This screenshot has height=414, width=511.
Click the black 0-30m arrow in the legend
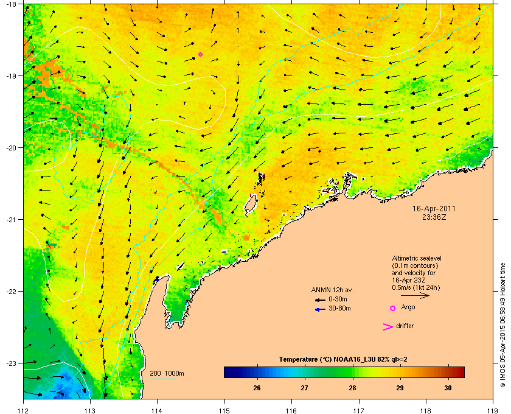[320, 300]
